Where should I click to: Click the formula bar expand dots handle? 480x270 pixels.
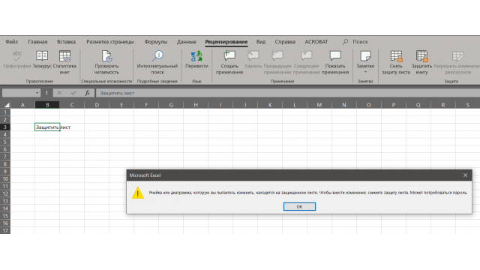[x=46, y=93]
